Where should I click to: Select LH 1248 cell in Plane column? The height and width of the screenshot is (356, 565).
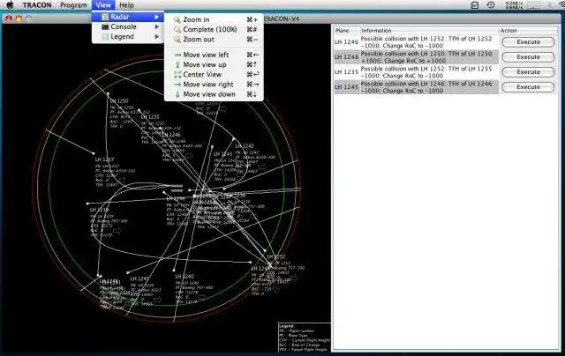pos(346,57)
